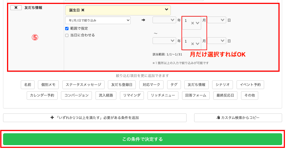288x149 pixels.
Task: Add the イベント予約 filter item
Action: [250, 85]
